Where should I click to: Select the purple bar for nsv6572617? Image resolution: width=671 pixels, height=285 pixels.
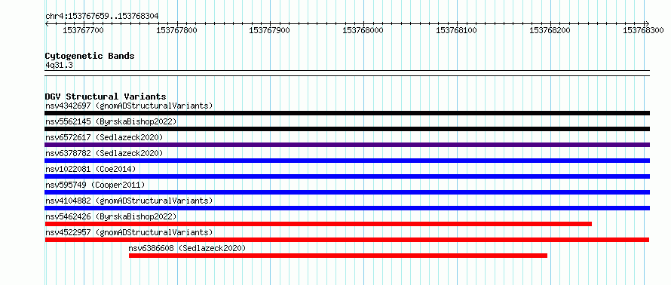(348, 145)
